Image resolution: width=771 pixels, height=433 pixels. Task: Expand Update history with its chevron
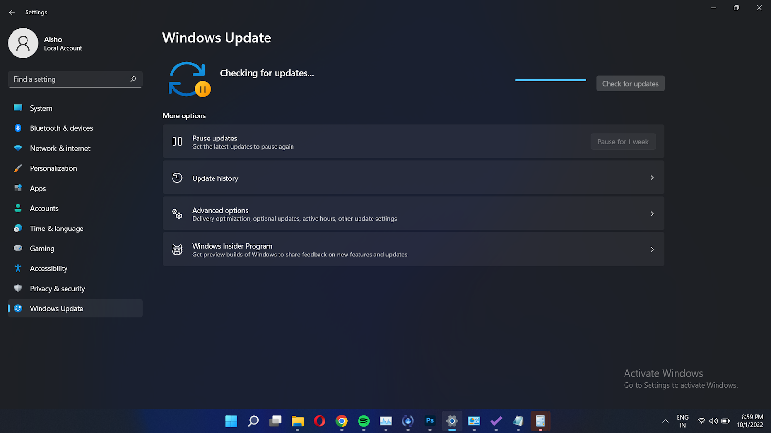(x=652, y=178)
